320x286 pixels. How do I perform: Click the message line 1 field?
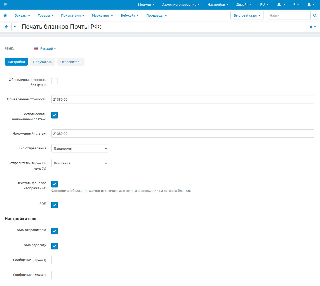tap(183, 260)
